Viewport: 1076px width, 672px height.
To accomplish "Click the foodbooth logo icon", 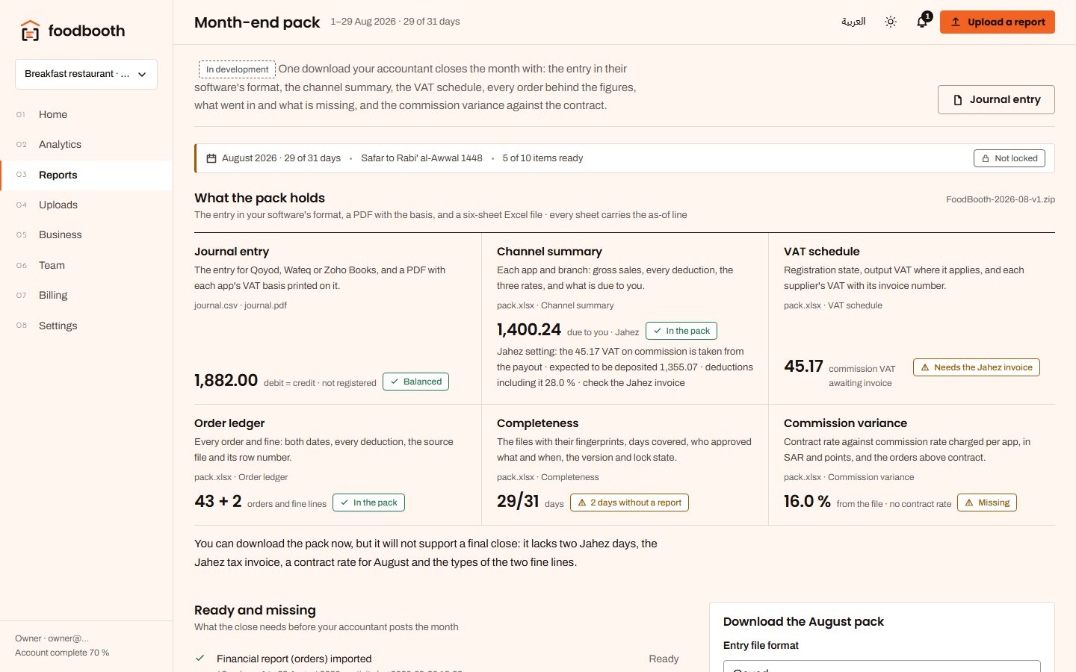I will pyautogui.click(x=30, y=31).
